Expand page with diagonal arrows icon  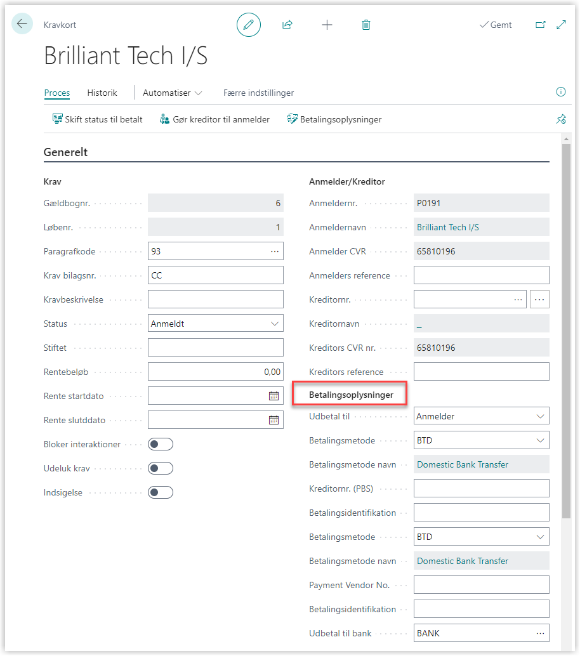point(562,25)
